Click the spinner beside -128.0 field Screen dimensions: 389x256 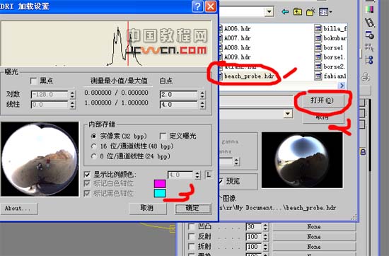pyautogui.click(x=72, y=95)
